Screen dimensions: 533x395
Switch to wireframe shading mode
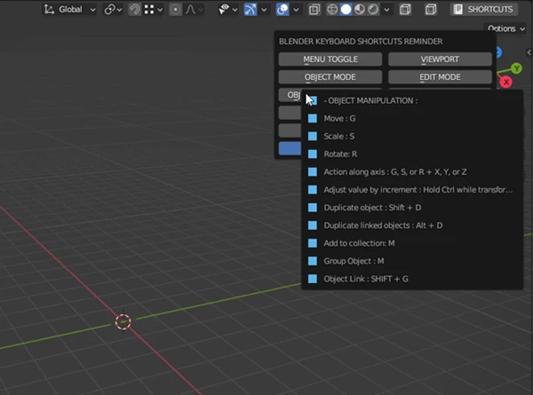[332, 9]
